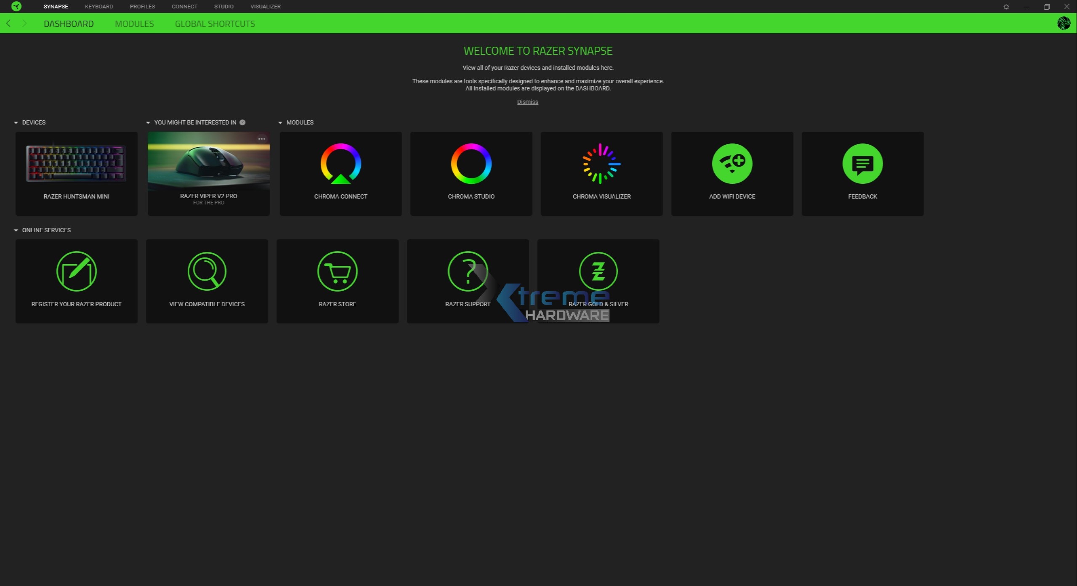This screenshot has height=586, width=1077.
Task: Open the Global Shortcuts tab
Action: click(215, 24)
